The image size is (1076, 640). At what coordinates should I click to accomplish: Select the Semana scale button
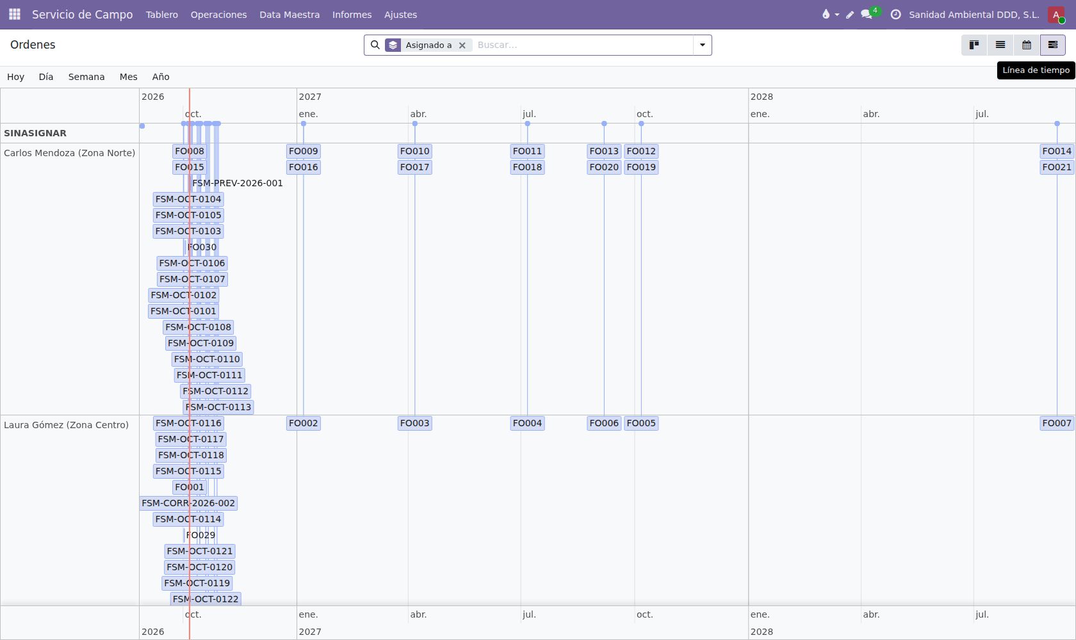(x=86, y=77)
